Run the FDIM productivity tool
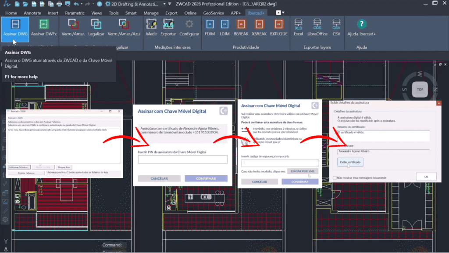Viewport: 449px width, 253px height. [x=210, y=28]
